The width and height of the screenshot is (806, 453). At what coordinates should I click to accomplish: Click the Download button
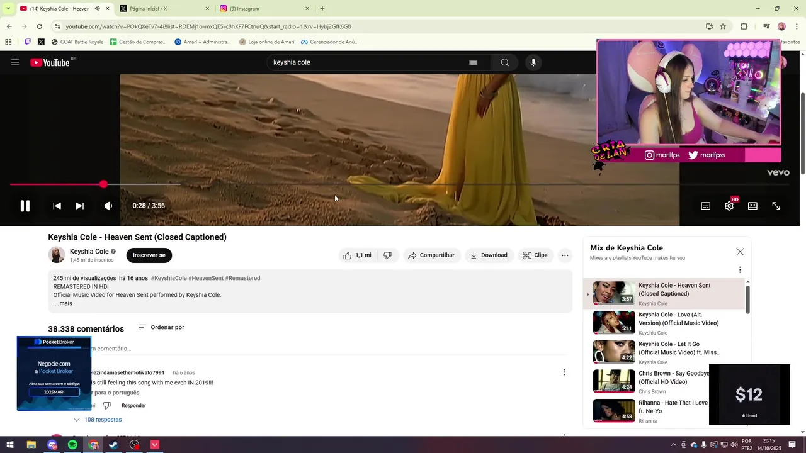coord(489,255)
